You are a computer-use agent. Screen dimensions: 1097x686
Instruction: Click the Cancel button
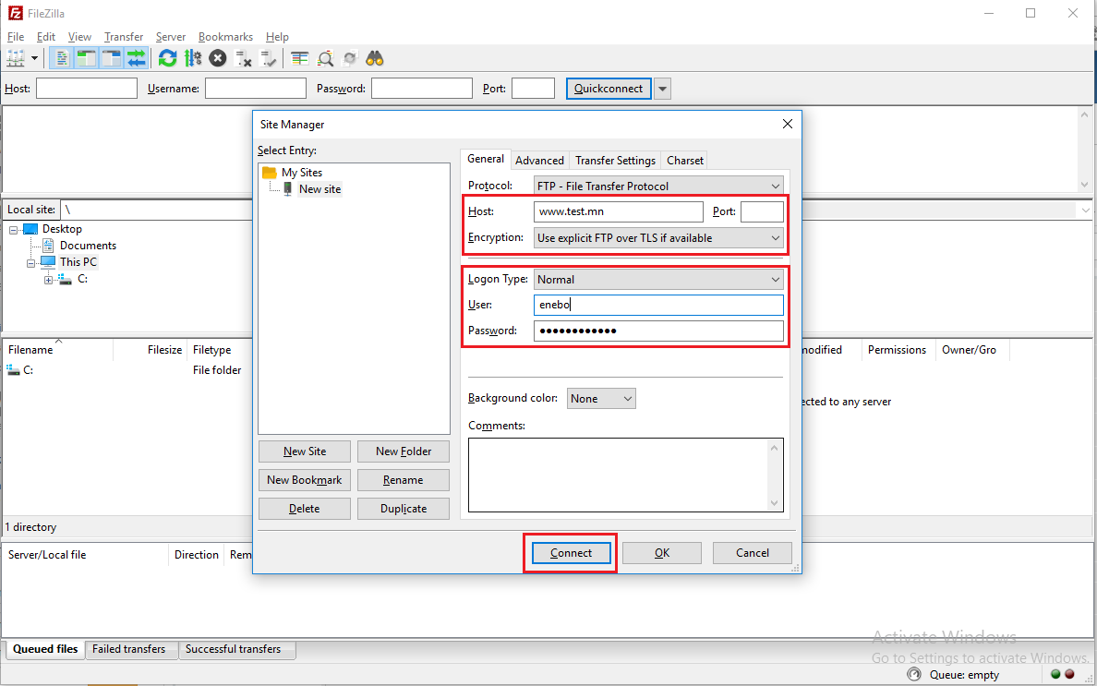coord(752,553)
